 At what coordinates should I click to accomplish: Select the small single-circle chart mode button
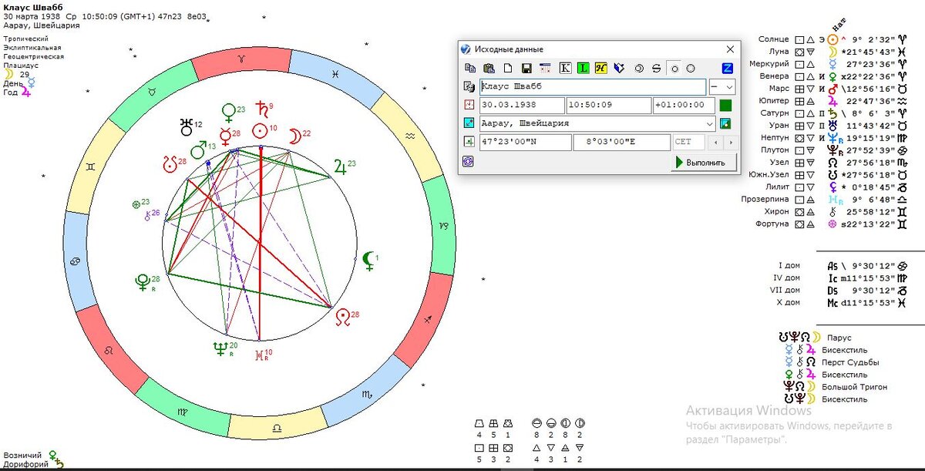(x=674, y=68)
